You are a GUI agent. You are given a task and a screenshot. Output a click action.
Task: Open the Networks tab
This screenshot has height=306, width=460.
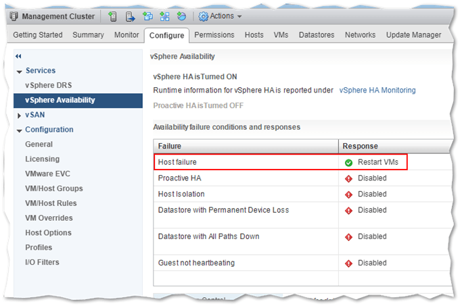360,35
